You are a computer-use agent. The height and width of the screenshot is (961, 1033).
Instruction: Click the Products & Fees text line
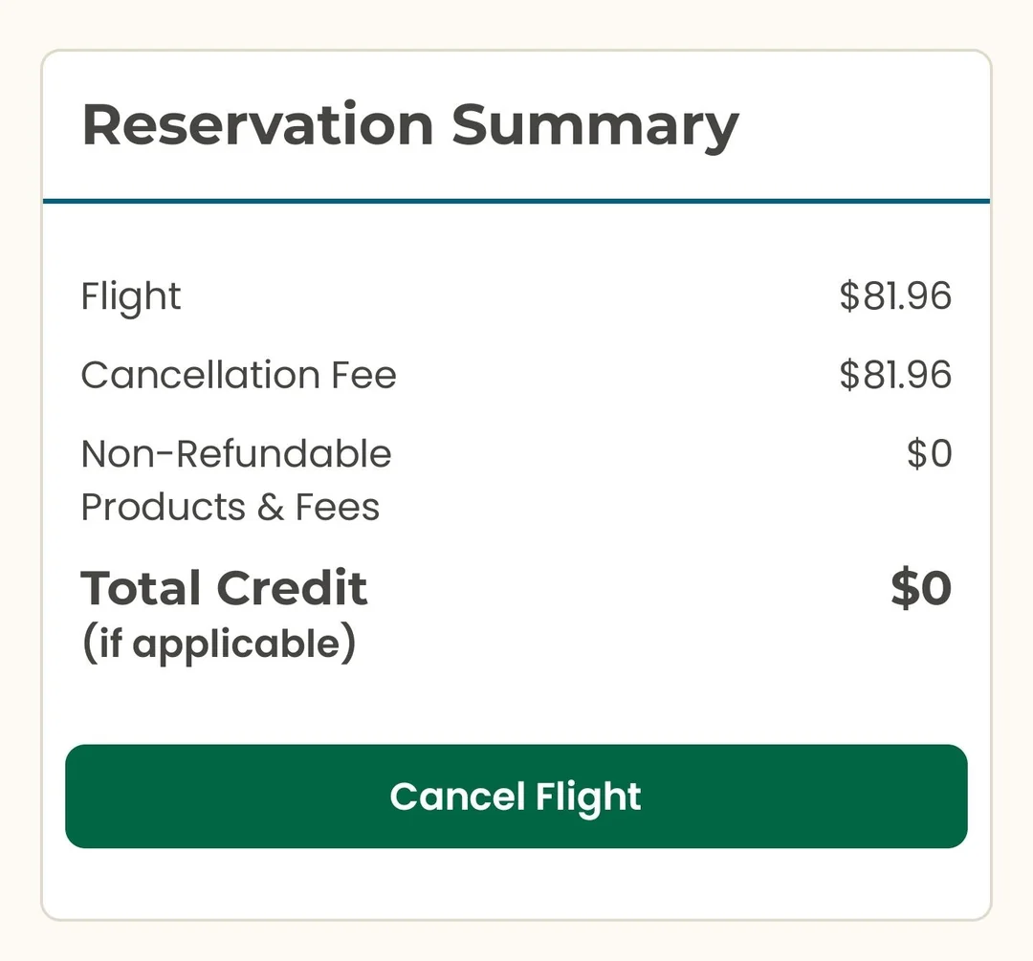230,507
